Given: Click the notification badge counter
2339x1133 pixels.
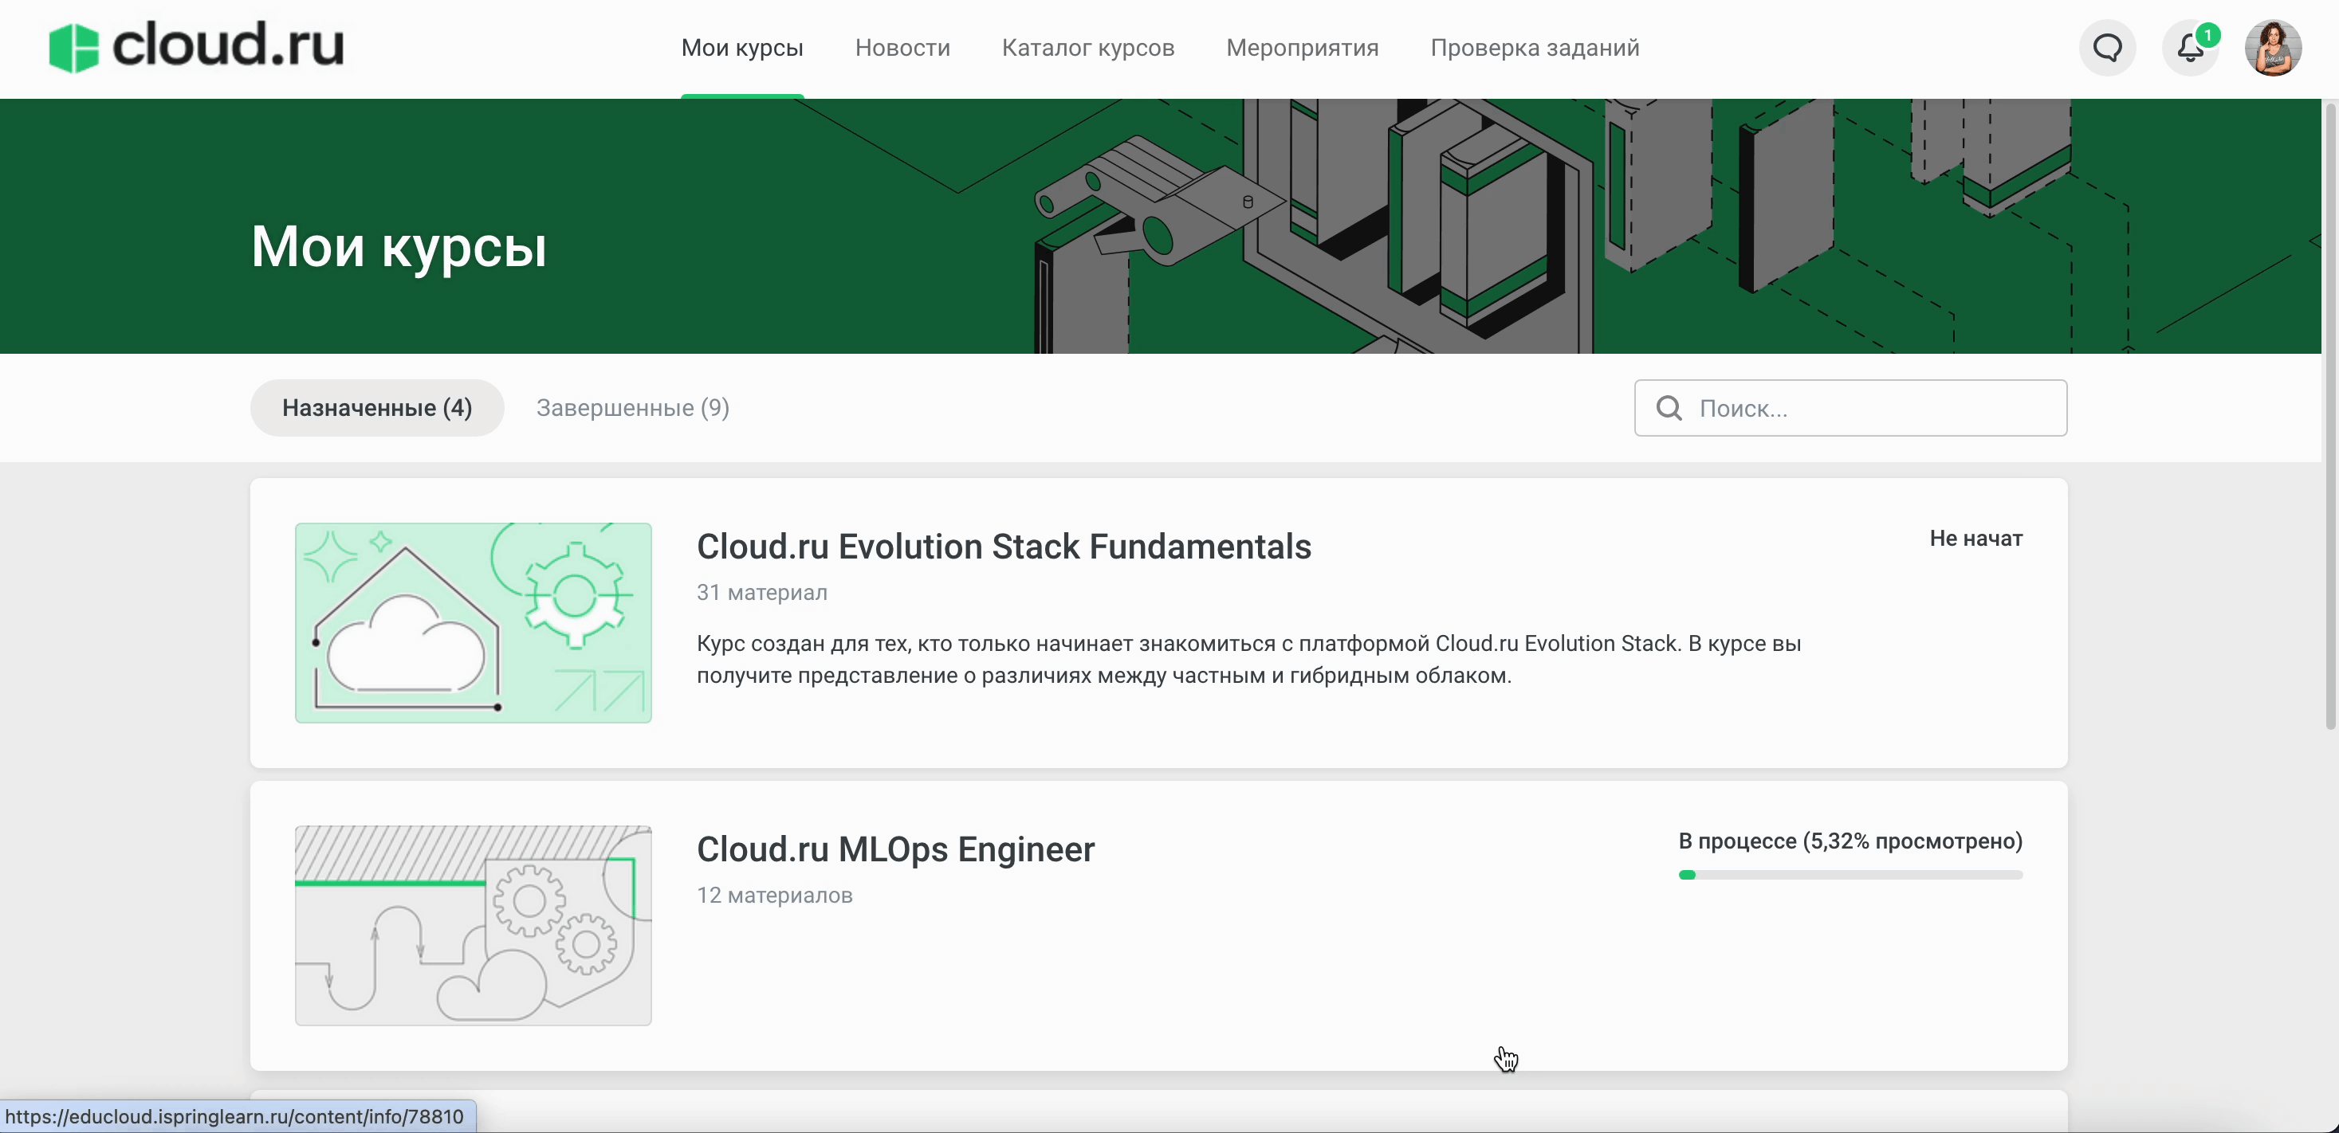Looking at the screenshot, I should click(x=2207, y=35).
